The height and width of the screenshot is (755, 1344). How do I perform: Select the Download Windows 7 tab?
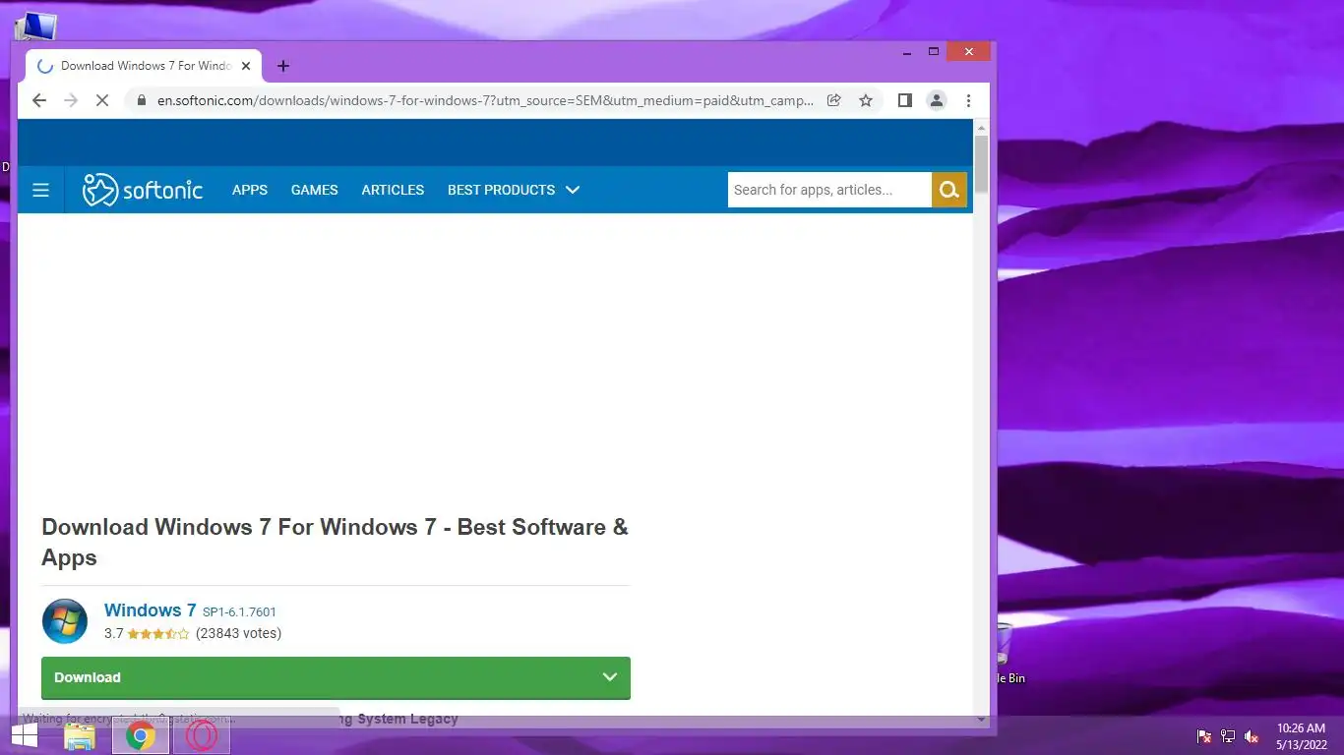[144, 66]
